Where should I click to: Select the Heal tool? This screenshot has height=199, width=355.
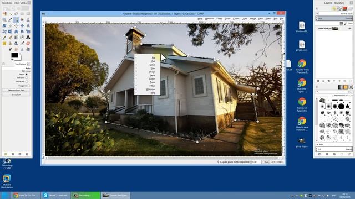(4, 43)
